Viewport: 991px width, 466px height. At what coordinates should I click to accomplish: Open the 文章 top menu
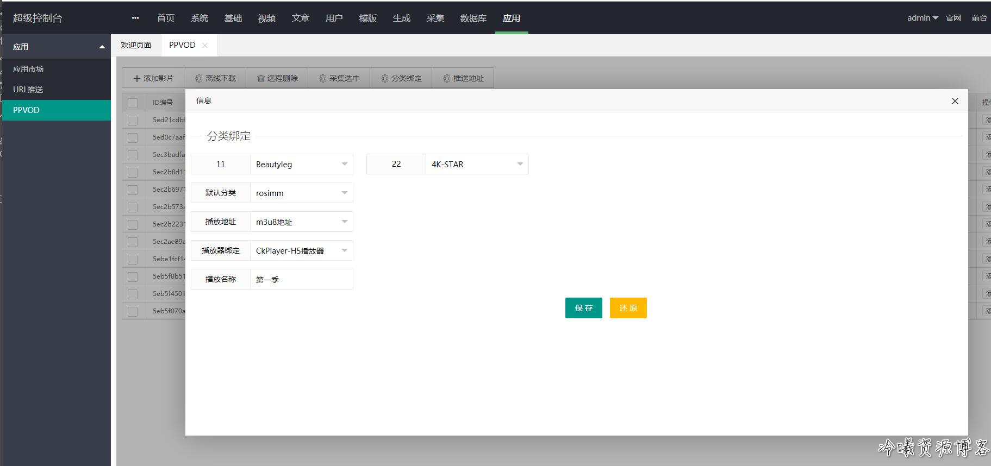[301, 18]
